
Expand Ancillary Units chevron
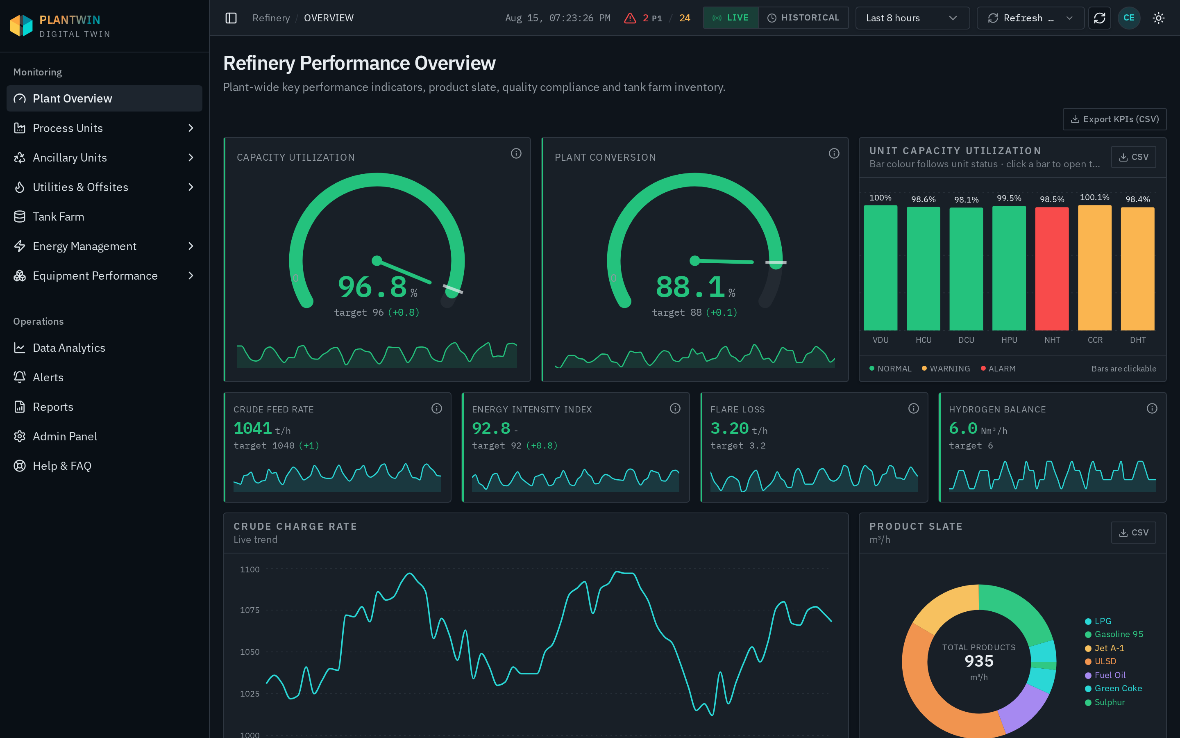coord(191,158)
